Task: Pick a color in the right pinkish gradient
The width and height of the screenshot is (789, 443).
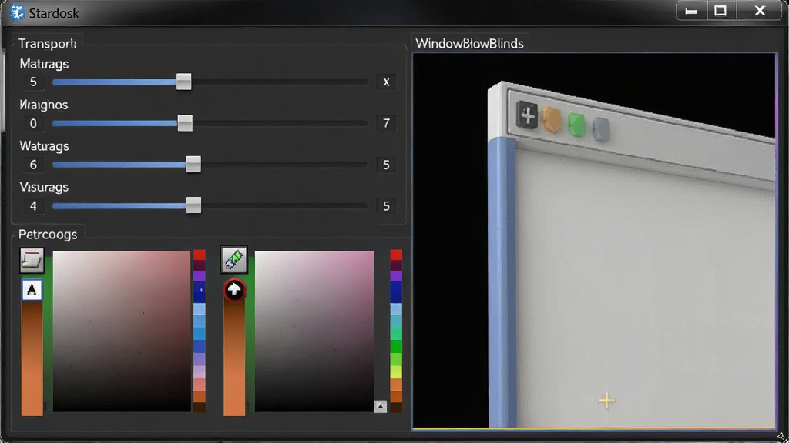Action: 314,331
